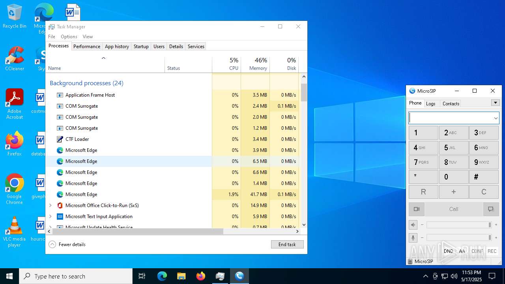This screenshot has height=284, width=505.
Task: Click the Microsoft Office Click-to-Run icon
Action: tap(60, 206)
